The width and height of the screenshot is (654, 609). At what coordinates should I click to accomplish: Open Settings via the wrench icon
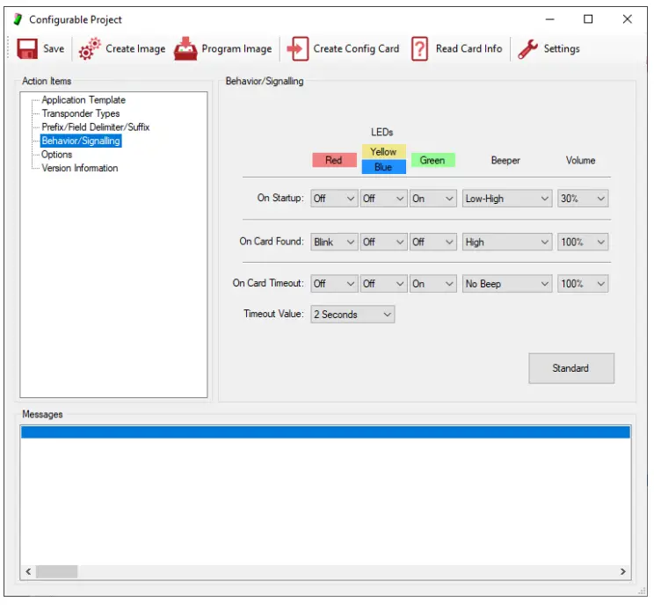point(527,49)
